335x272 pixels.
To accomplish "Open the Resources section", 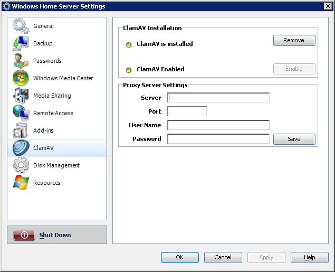I will coord(57,183).
